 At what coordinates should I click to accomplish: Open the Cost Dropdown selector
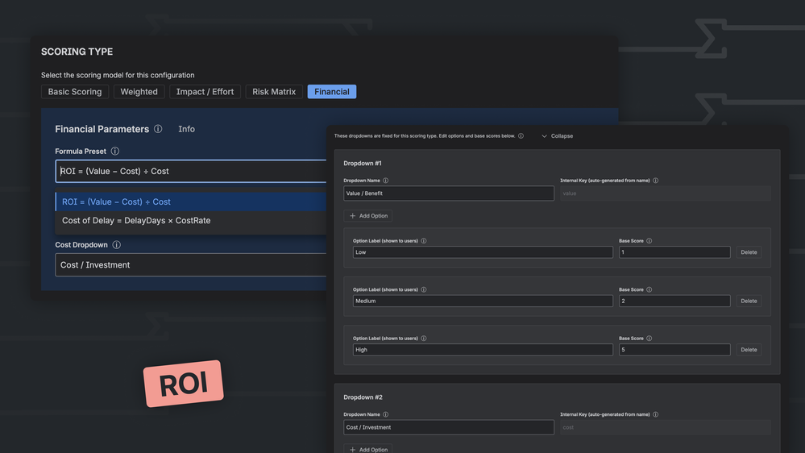(190, 265)
